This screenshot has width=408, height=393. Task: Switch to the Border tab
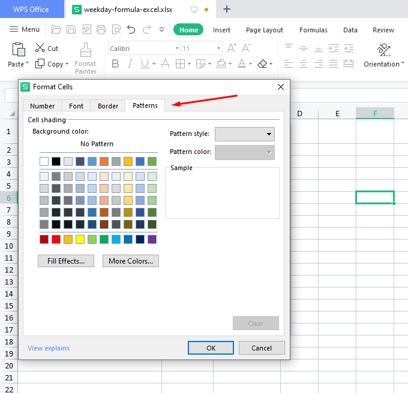click(x=108, y=106)
